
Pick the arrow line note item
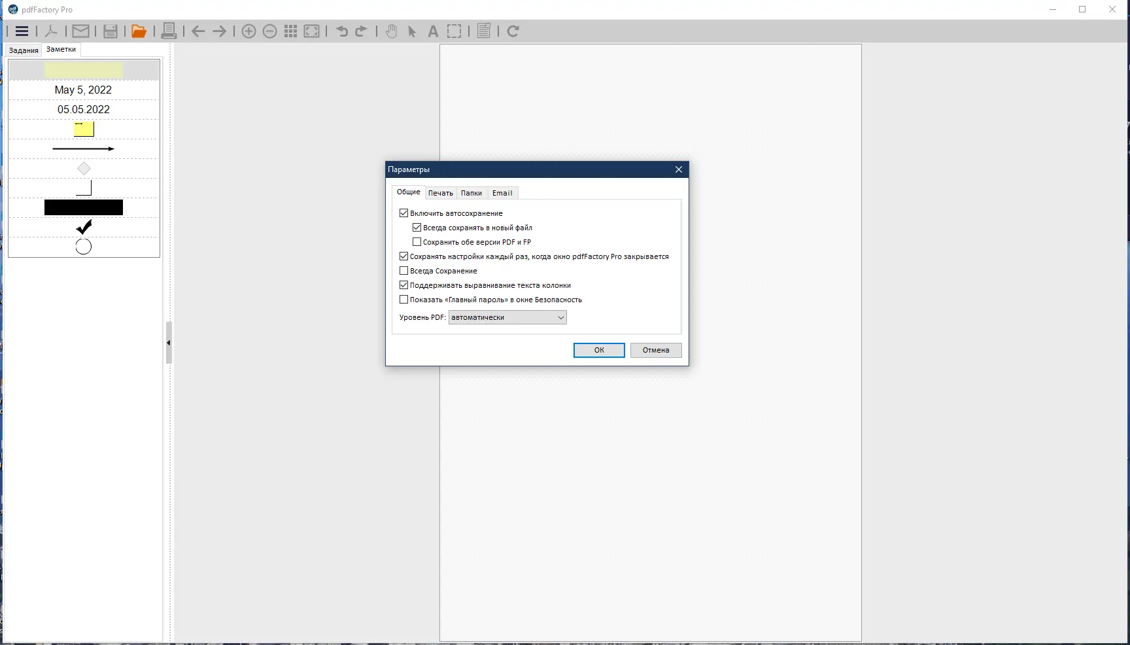(x=84, y=148)
